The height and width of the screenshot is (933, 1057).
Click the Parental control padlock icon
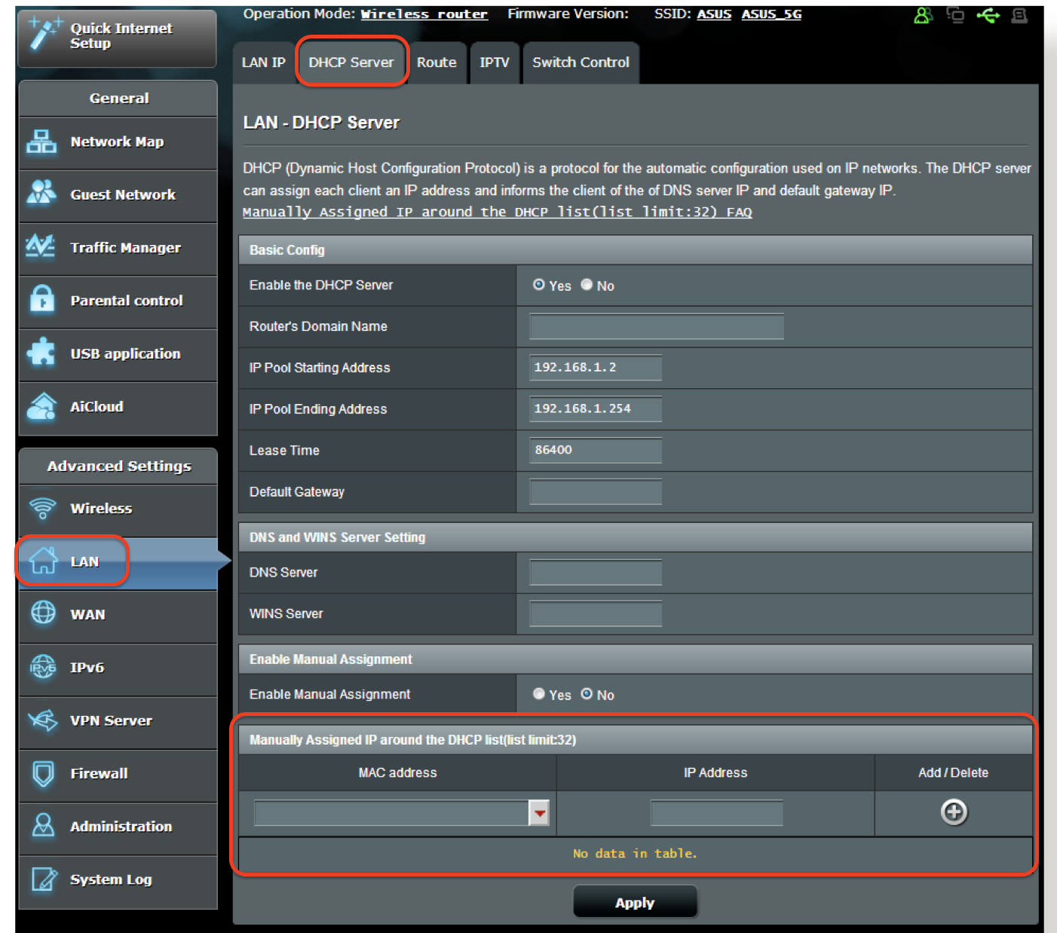point(41,299)
